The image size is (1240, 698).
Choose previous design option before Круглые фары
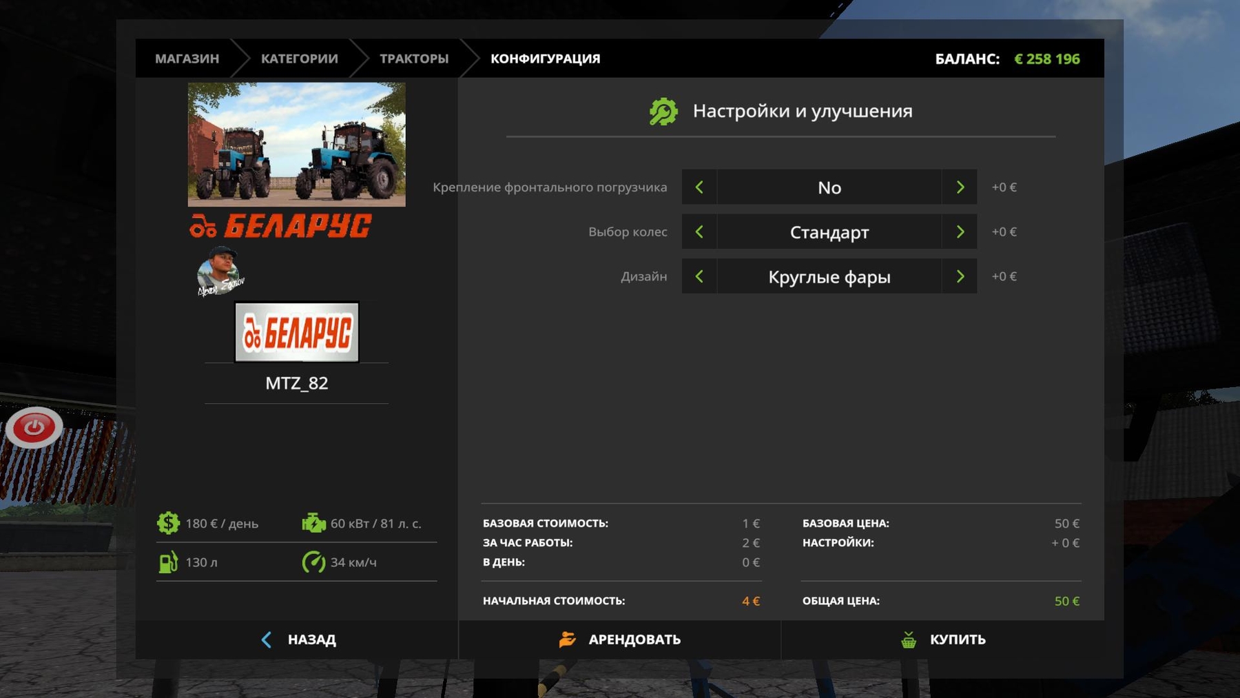click(699, 276)
